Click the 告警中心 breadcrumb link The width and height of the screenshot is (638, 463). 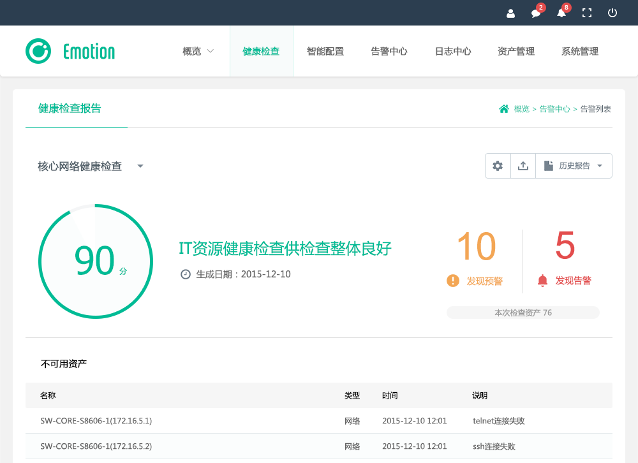(x=554, y=109)
